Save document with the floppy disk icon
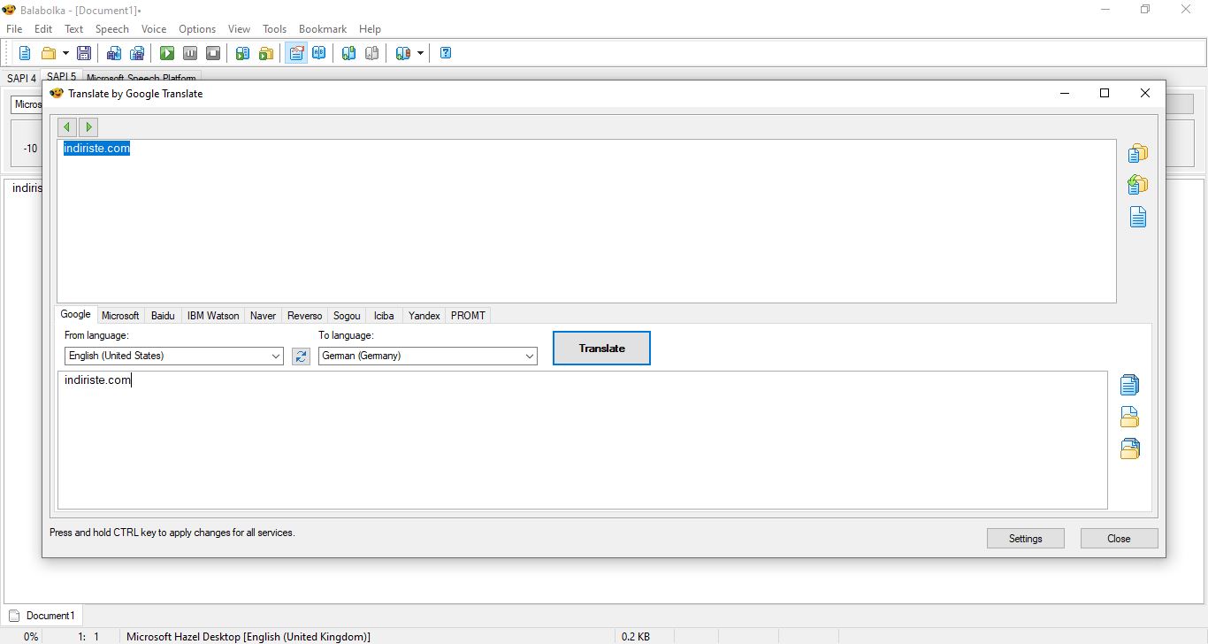The height and width of the screenshot is (644, 1208). coord(84,53)
